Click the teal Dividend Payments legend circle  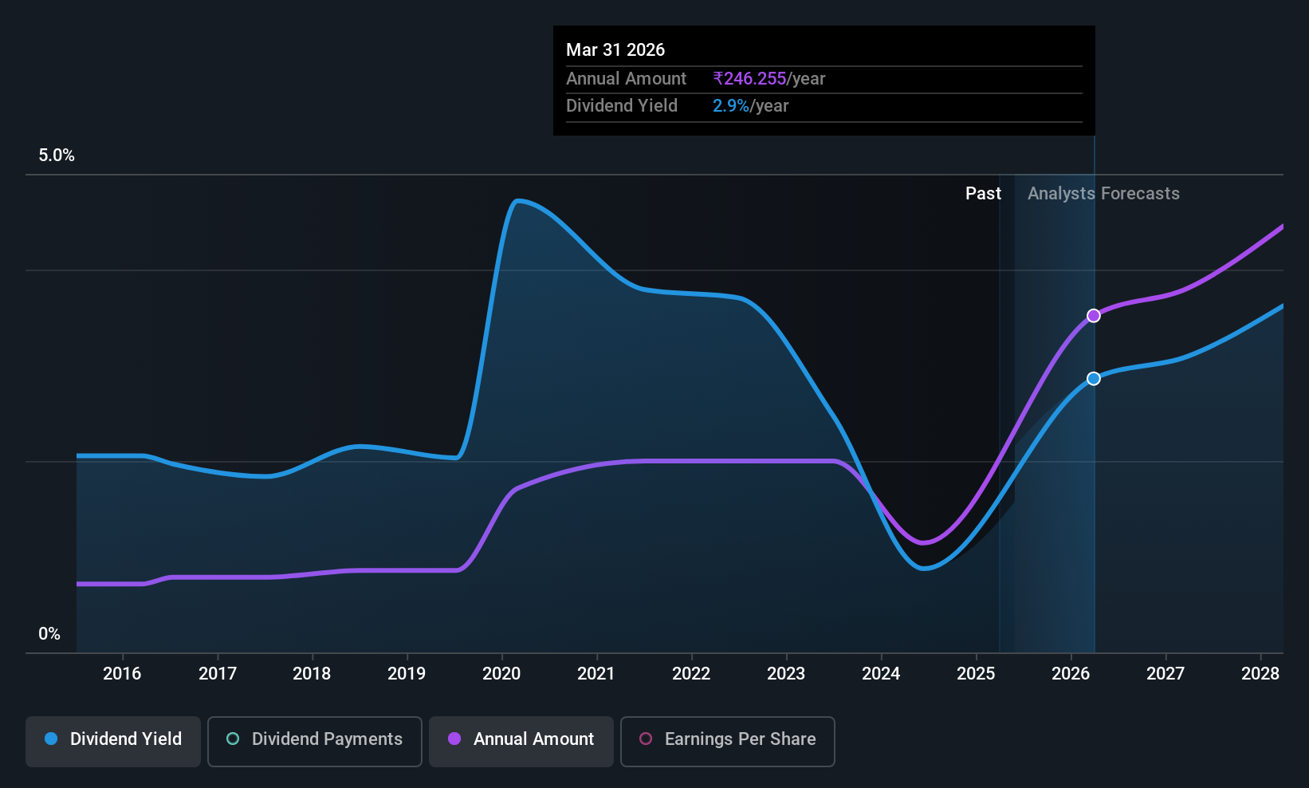point(233,739)
